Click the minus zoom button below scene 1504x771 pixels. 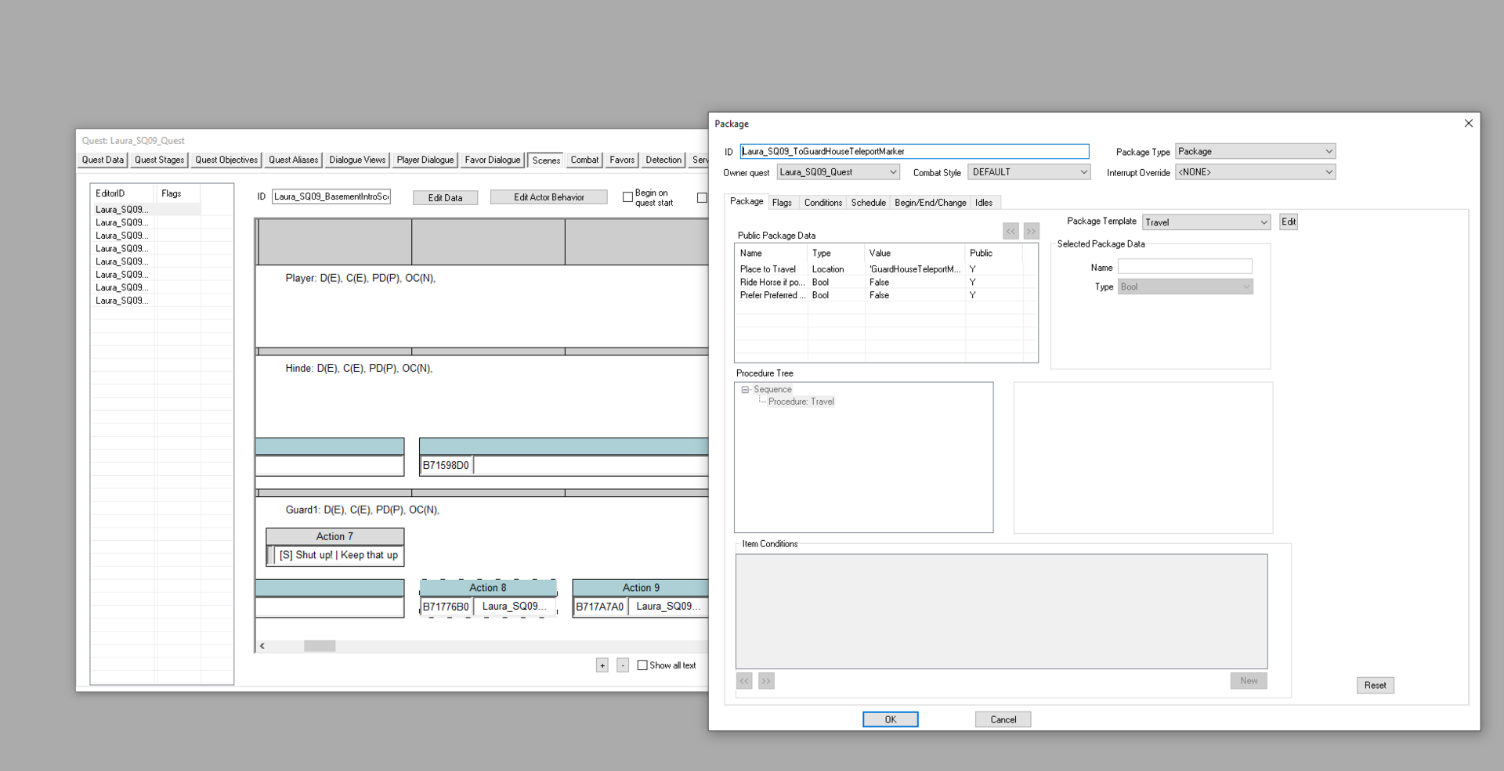pyautogui.click(x=623, y=665)
